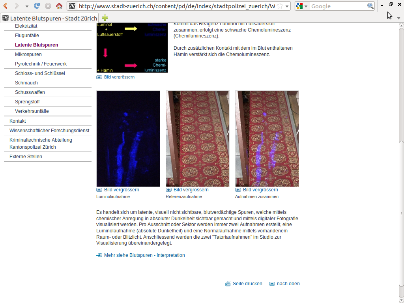
Task: Bookmark page with the star icon
Action: 280,6
